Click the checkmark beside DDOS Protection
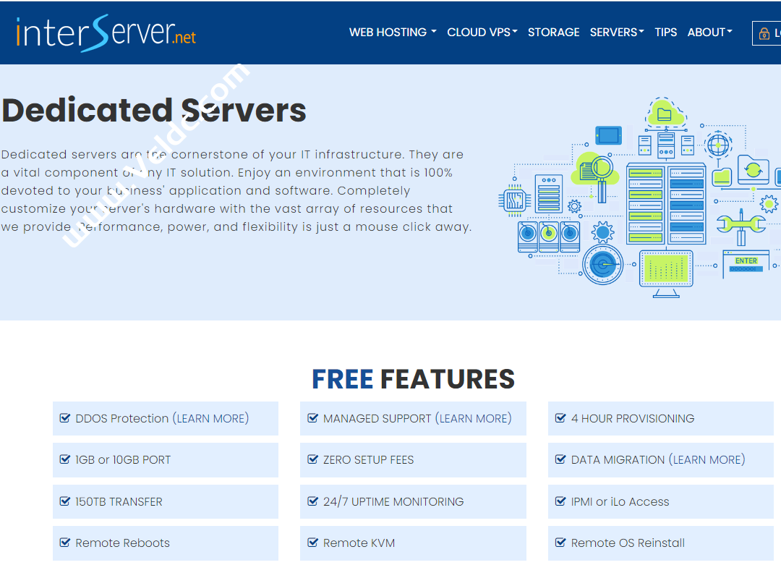This screenshot has width=781, height=565. (65, 418)
